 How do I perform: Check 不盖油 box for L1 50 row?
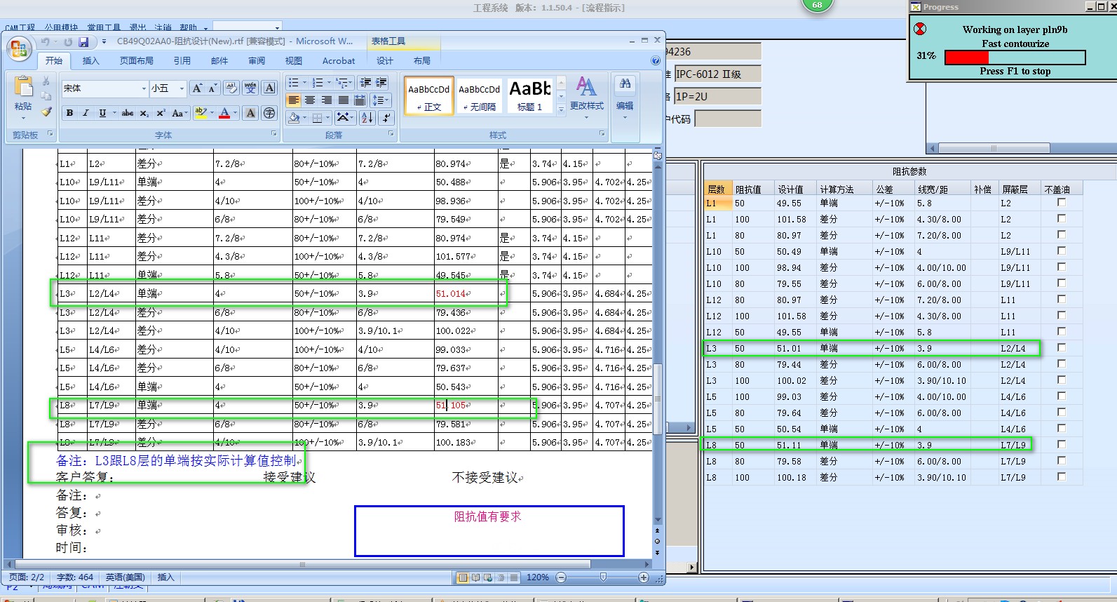[x=1062, y=202]
